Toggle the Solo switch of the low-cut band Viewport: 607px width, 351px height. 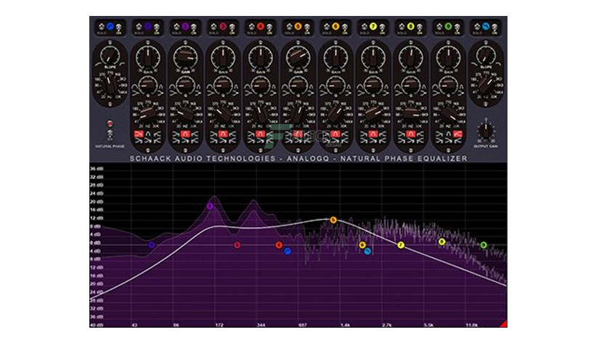(x=102, y=27)
